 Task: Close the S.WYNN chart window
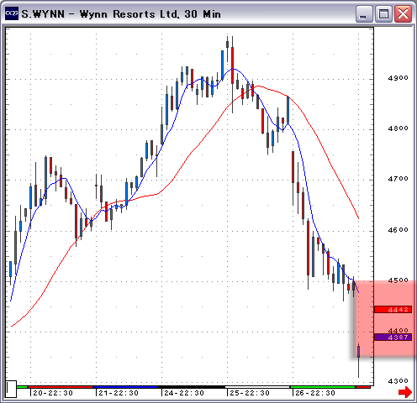[x=403, y=14]
